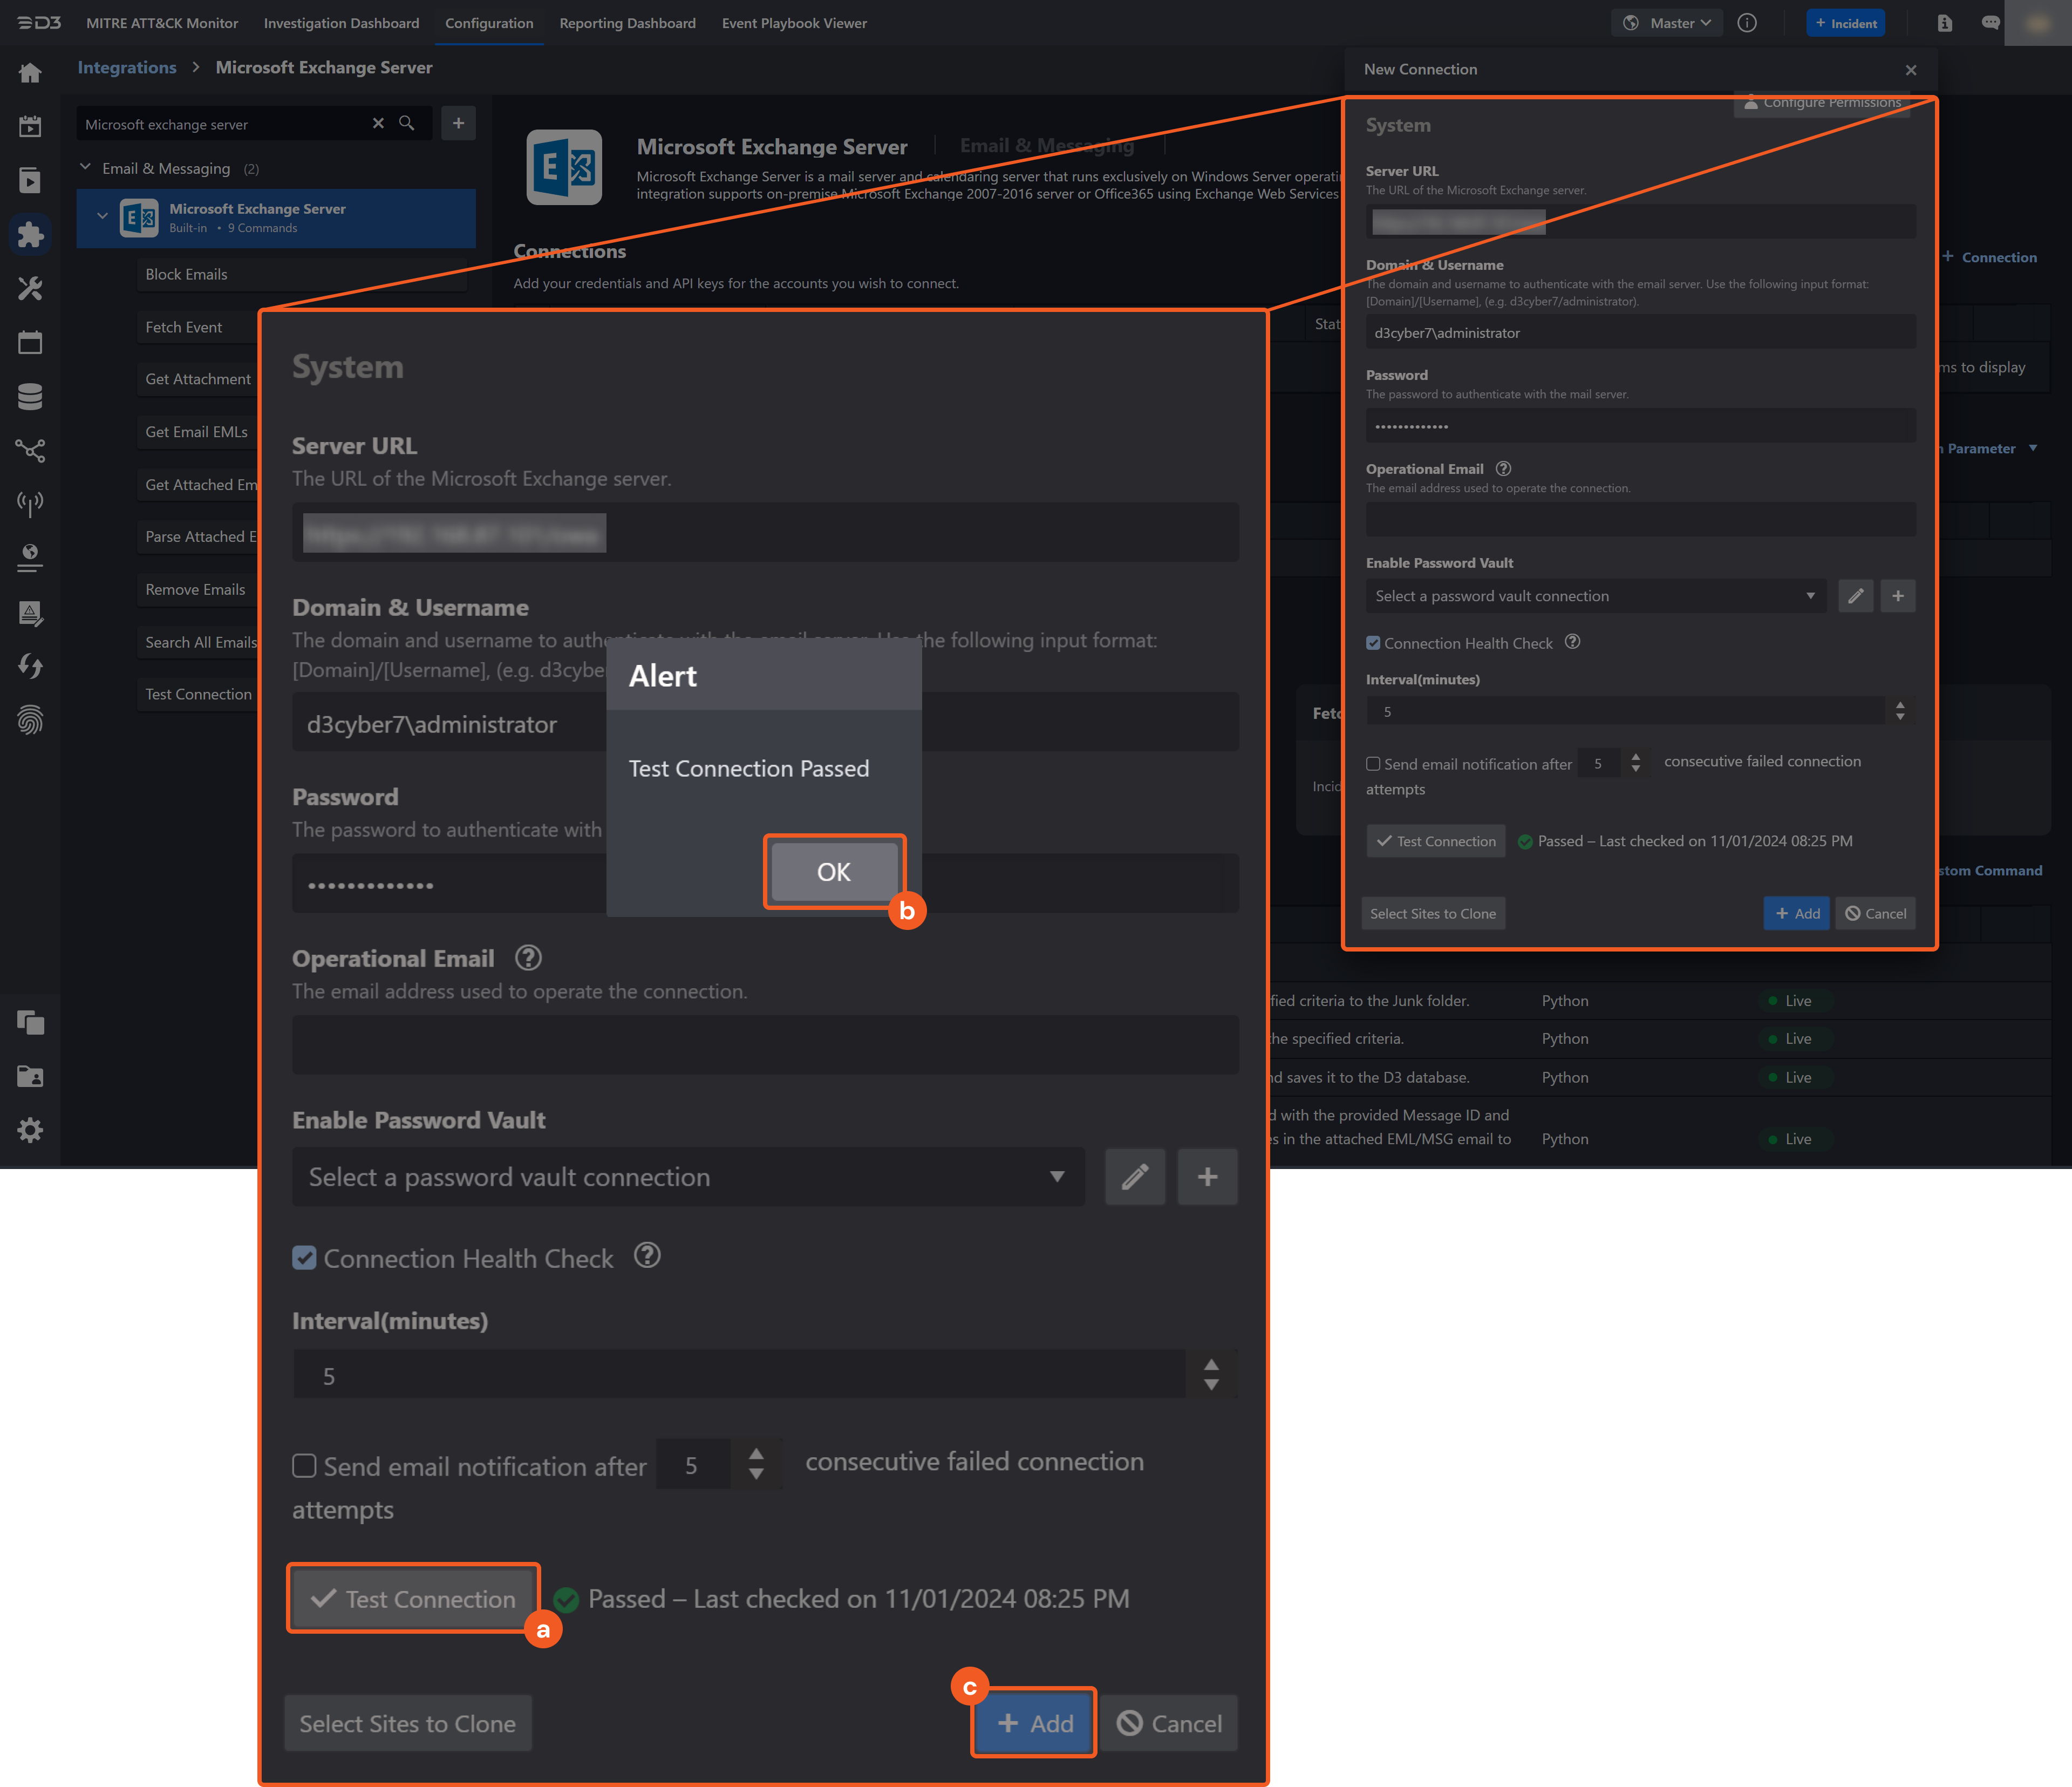The width and height of the screenshot is (2072, 1787).
Task: Increase Interval minutes with the up stepper arrow
Action: tap(1211, 1364)
